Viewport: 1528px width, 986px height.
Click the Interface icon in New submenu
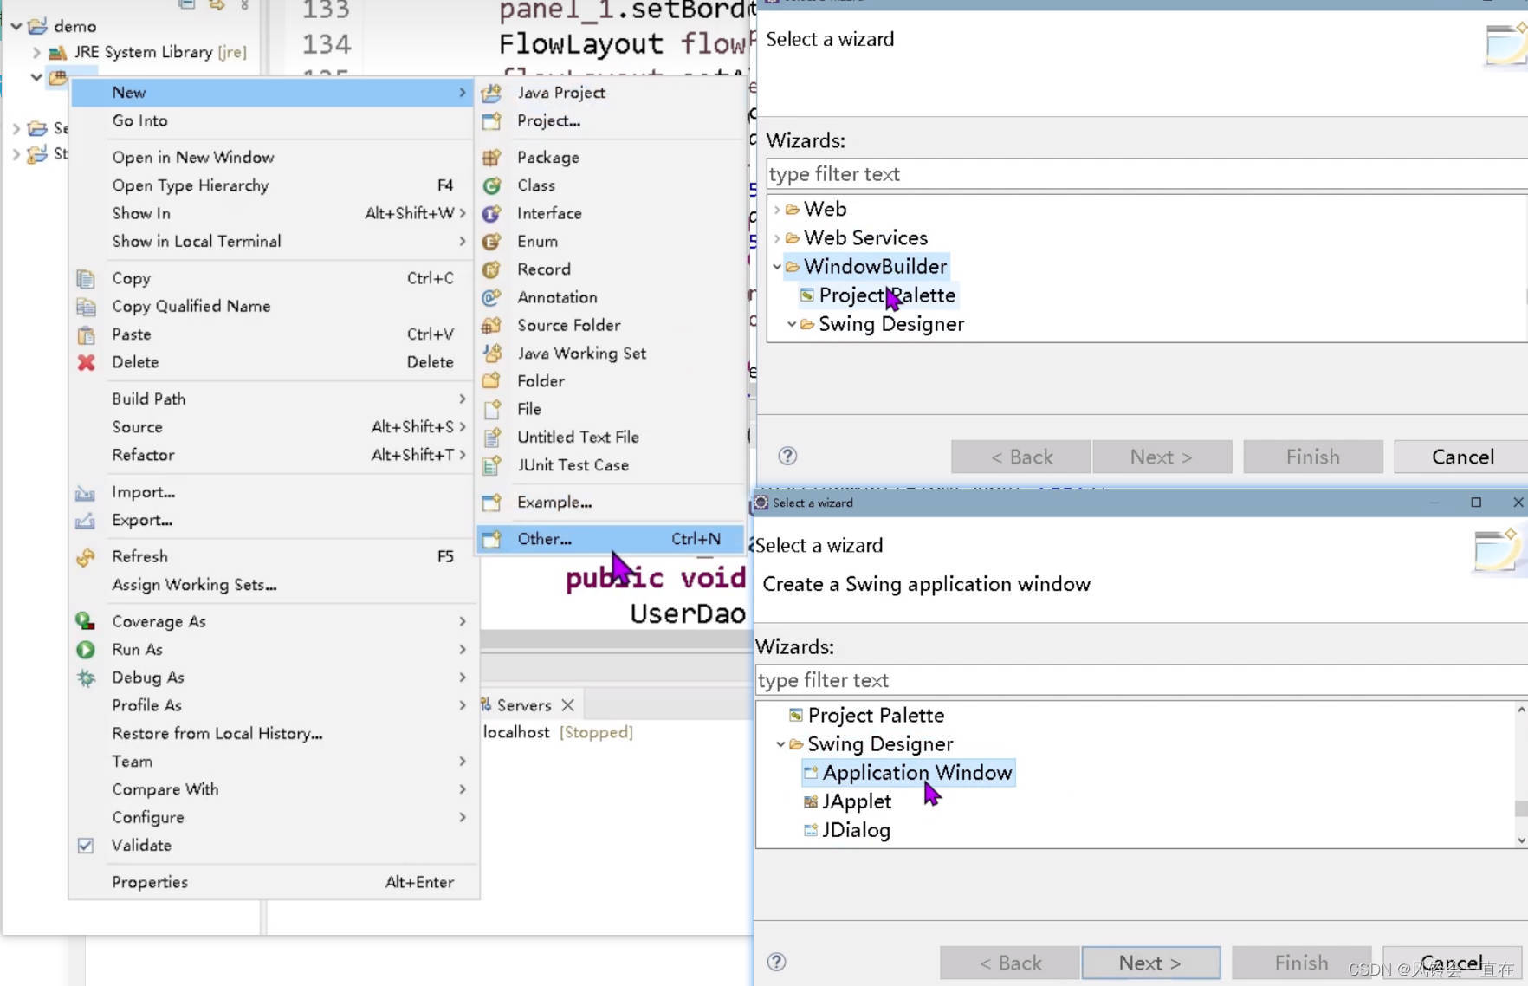491,213
